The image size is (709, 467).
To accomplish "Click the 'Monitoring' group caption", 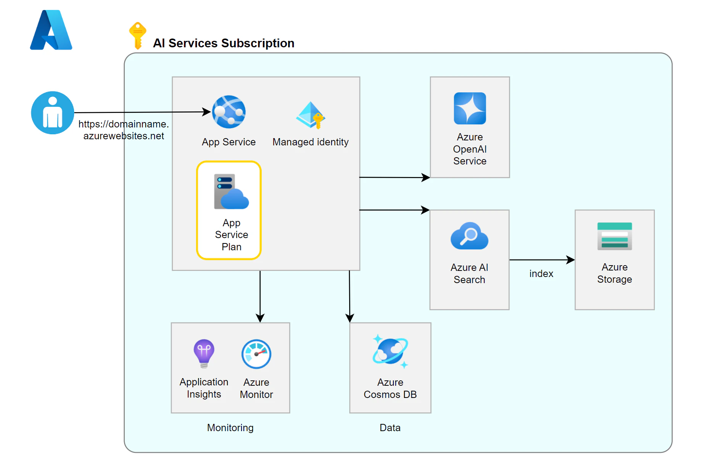I will tap(230, 428).
